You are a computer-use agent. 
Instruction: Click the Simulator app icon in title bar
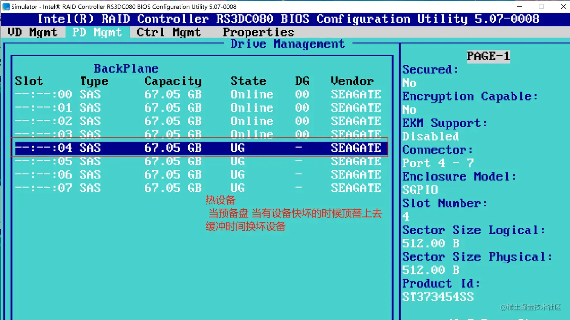tap(6, 6)
